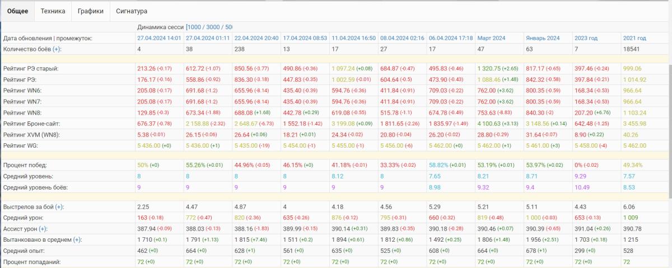The height and width of the screenshot is (268, 672).
Task: Open the 17.04.2024 08:53 update column link
Action: (305, 38)
